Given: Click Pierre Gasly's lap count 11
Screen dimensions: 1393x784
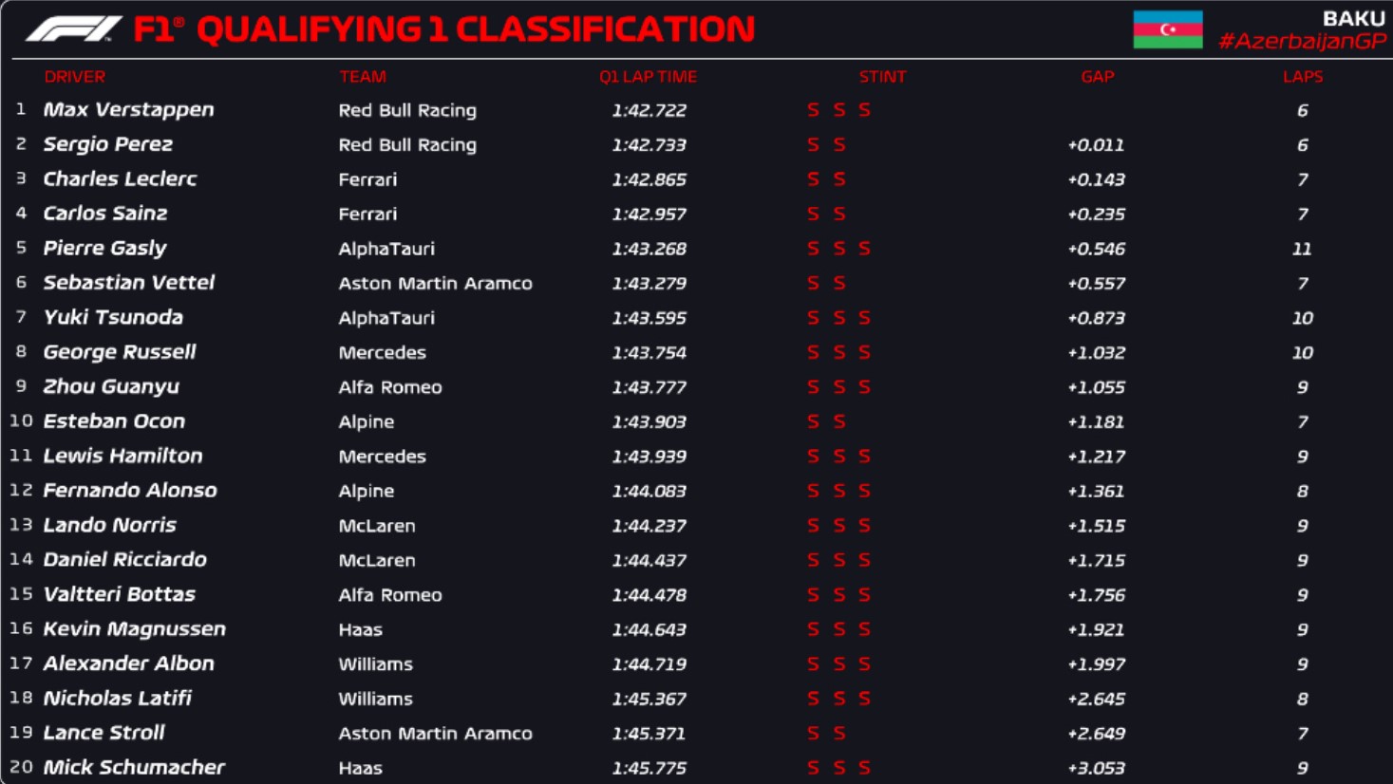Looking at the screenshot, I should tap(1302, 249).
